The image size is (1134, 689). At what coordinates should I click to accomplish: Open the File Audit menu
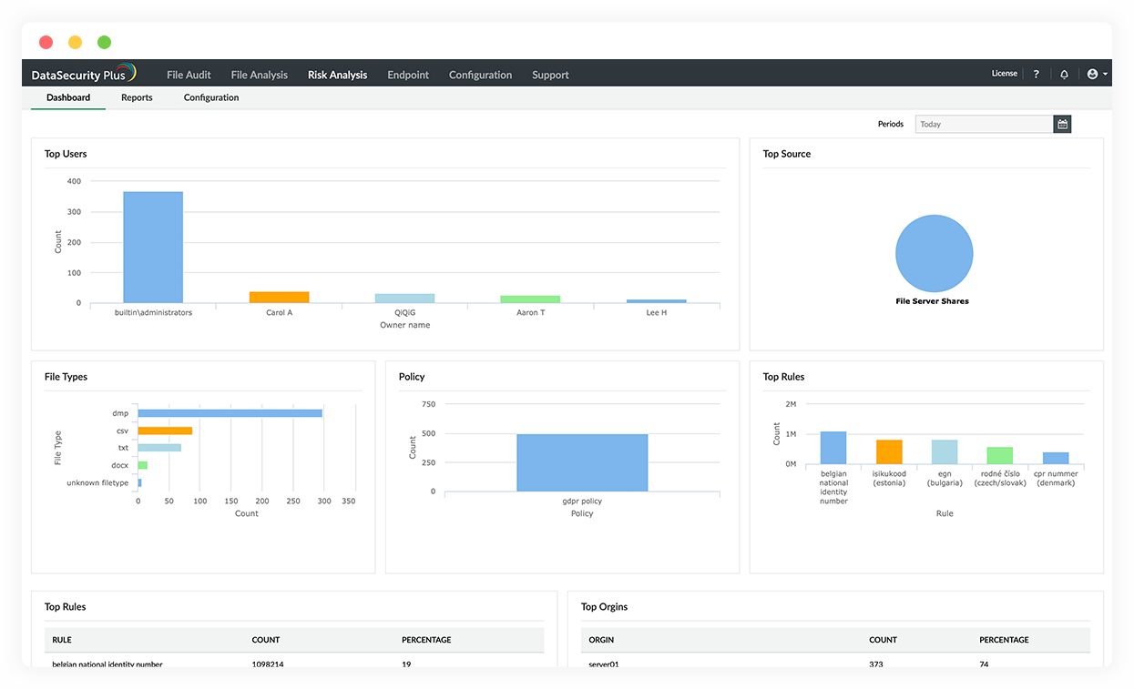coord(189,75)
